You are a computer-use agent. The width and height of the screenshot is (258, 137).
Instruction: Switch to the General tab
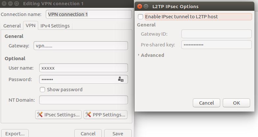click(x=12, y=26)
